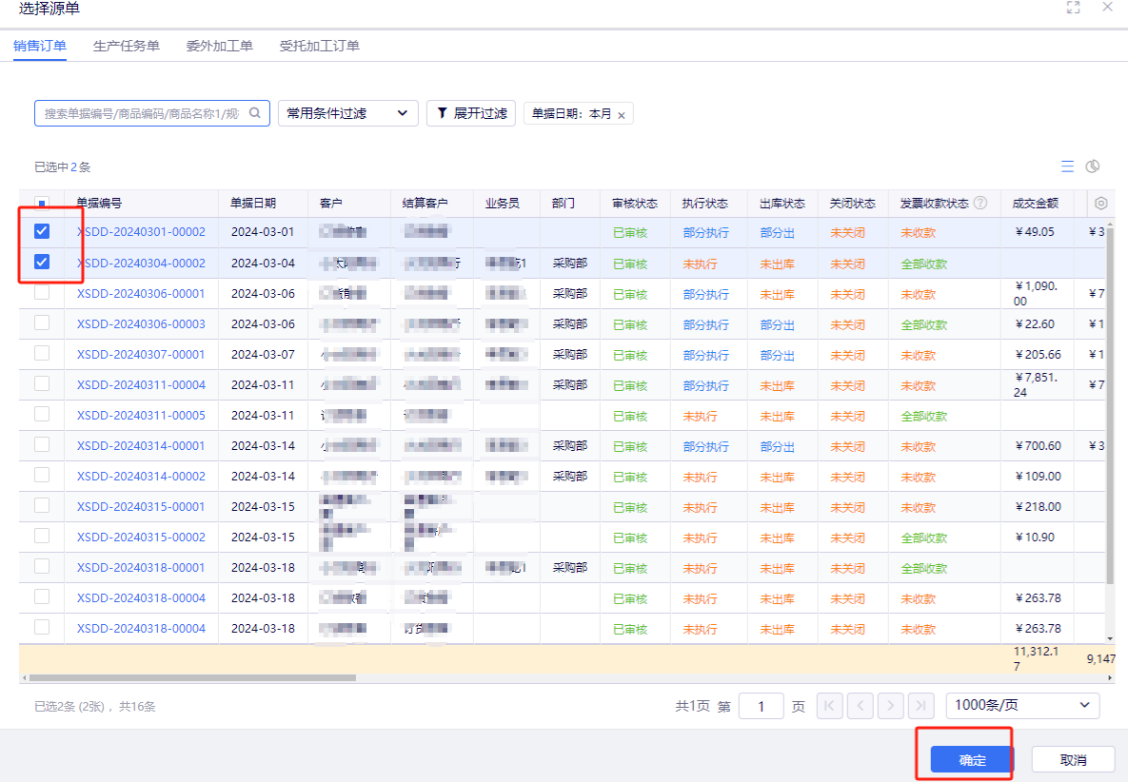This screenshot has height=782, width=1128.
Task: Click the horizontal scrollbar under the table
Action: coord(193,677)
